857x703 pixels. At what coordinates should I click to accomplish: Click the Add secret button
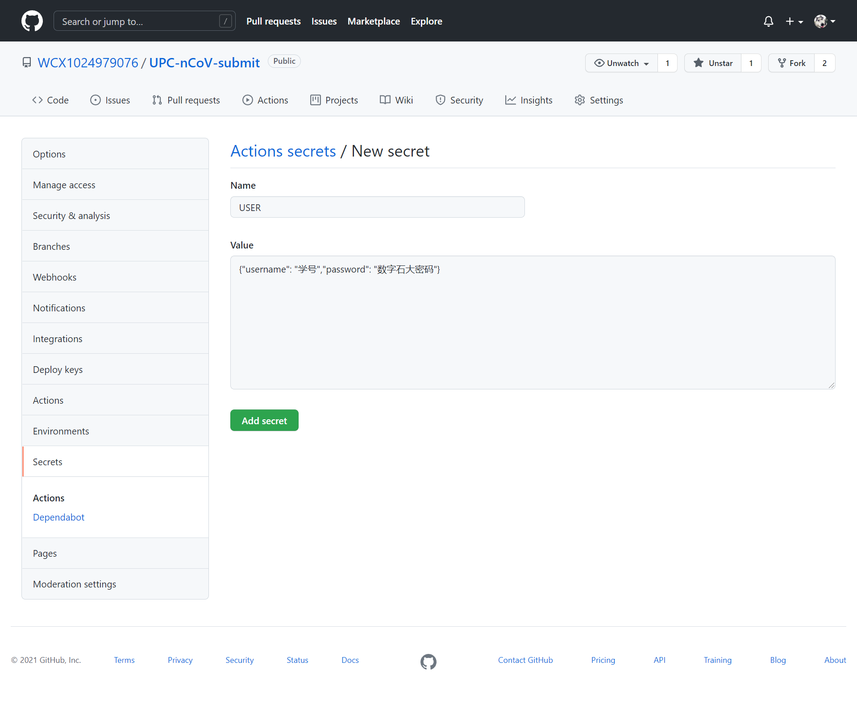click(x=264, y=420)
